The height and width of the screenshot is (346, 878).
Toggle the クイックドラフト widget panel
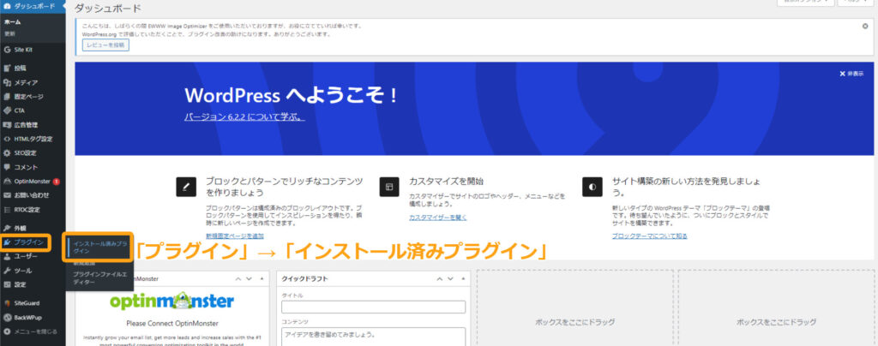click(463, 278)
